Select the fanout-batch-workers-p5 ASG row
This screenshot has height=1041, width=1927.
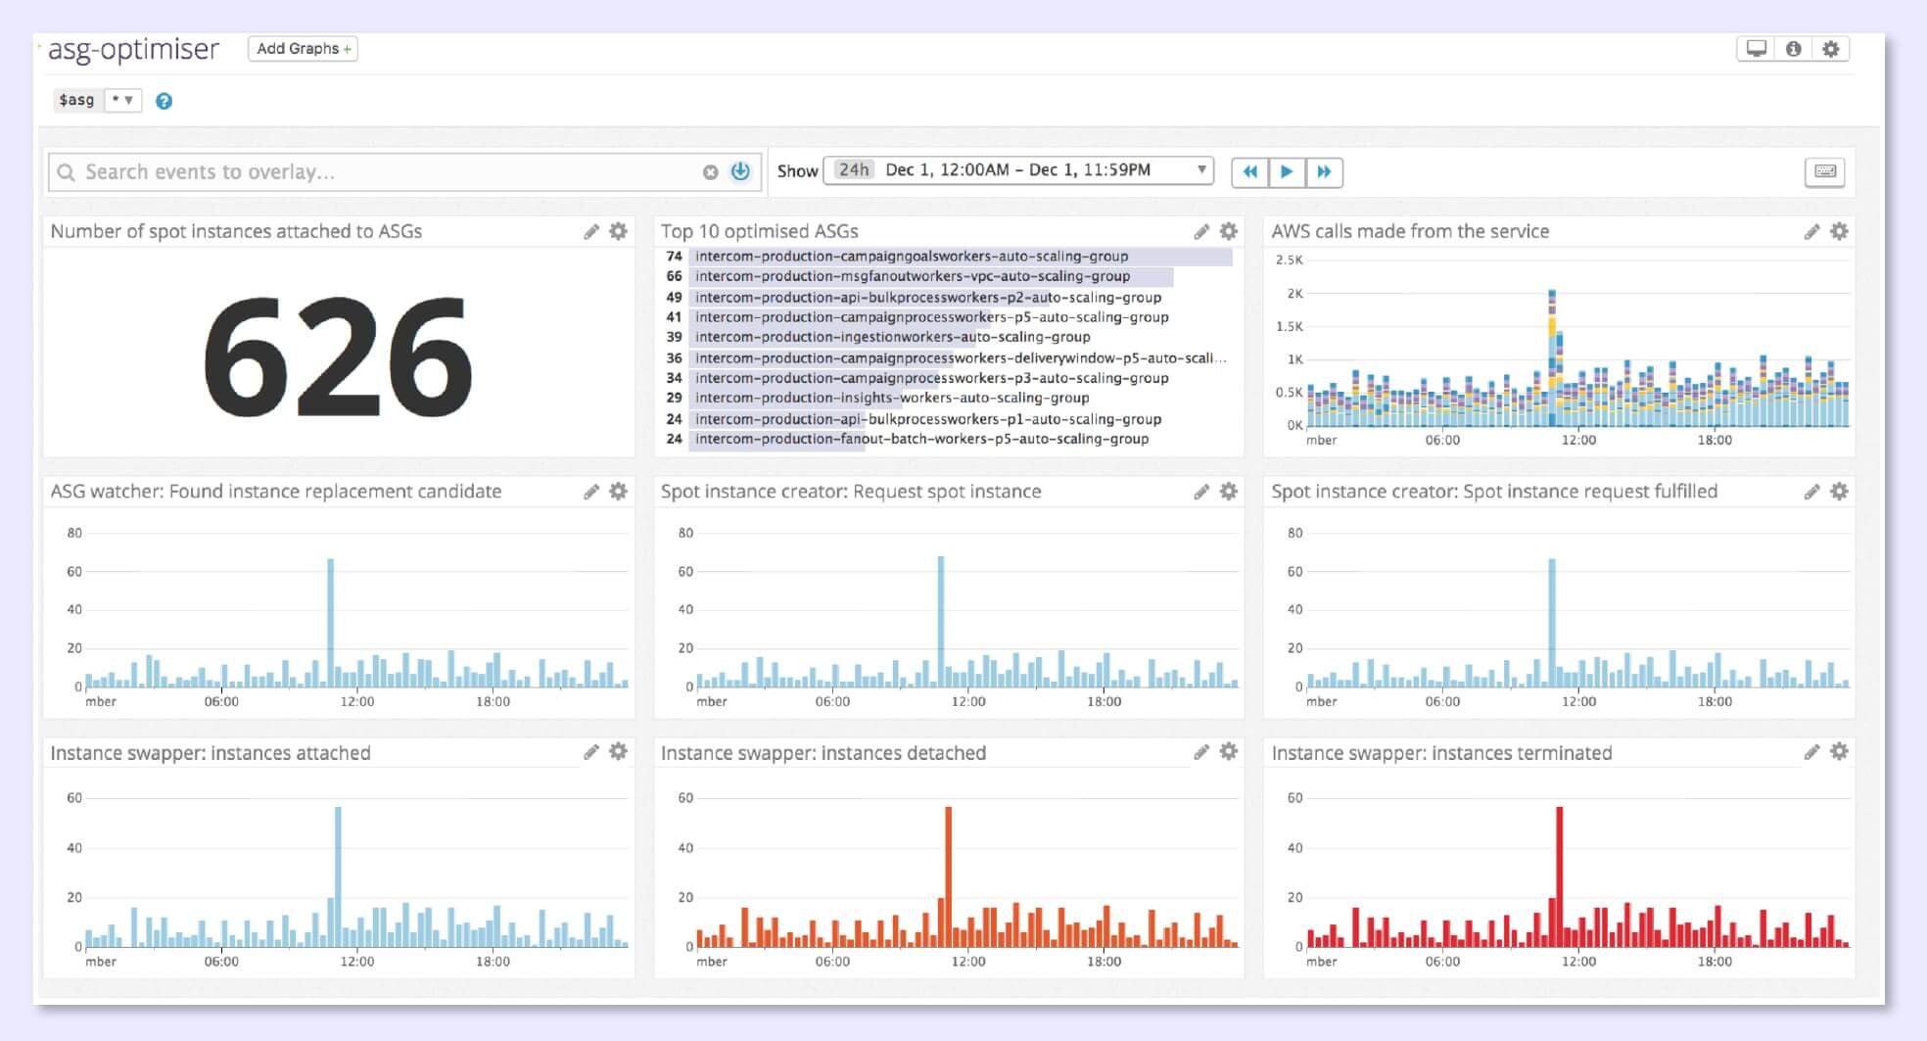click(947, 439)
